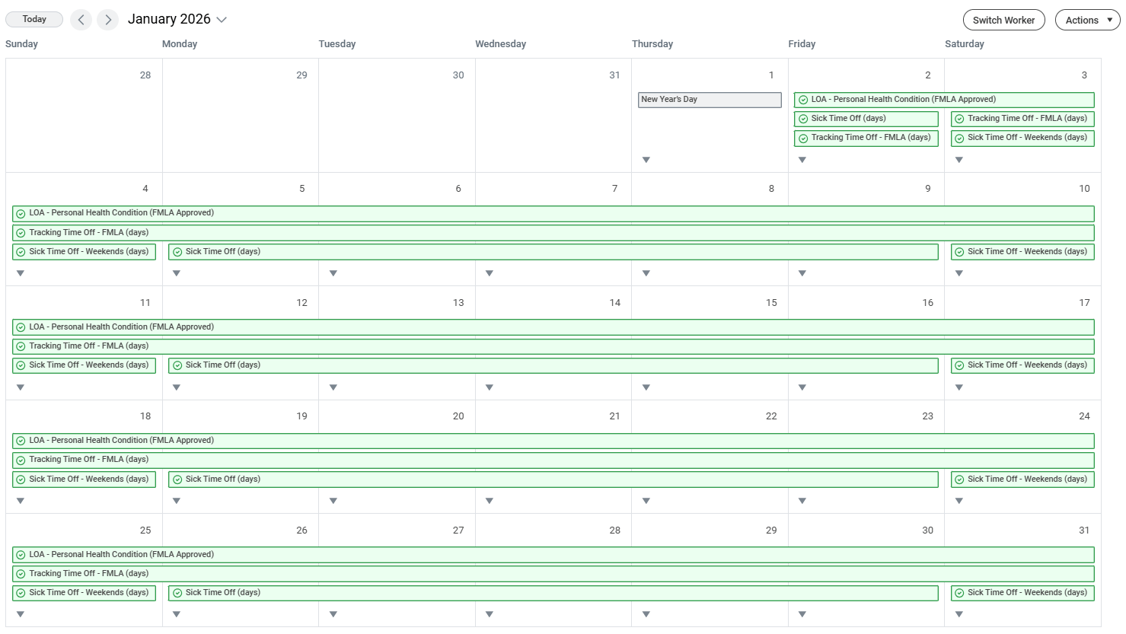Click the Switch Worker button
This screenshot has height=634, width=1126.
pos(1003,20)
